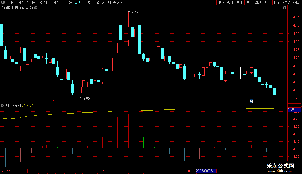Click the month 7 marker on time axis
Viewport: 302px width, 174px height.
pos(103,171)
